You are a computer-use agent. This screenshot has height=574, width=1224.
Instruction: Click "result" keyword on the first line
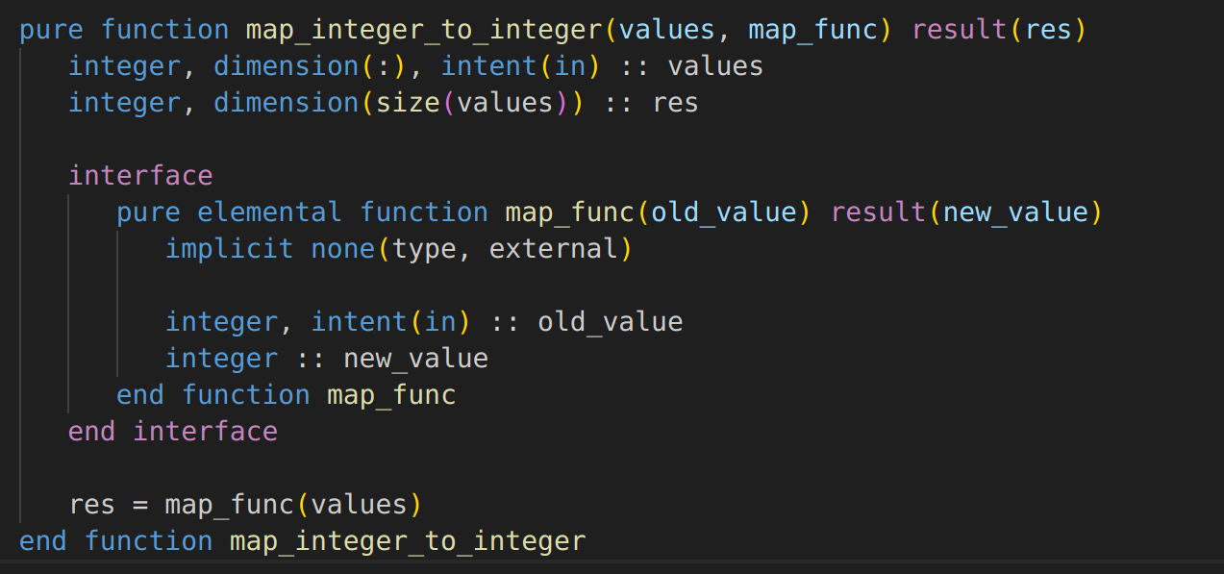click(960, 30)
